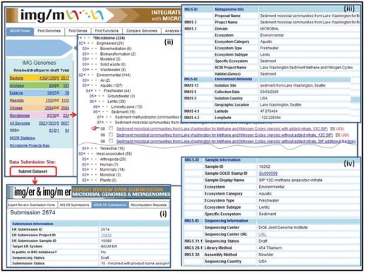Viewport: 367px width, 275px height.
Task: Expand the Groundwater (3) node
Action: 95,96
